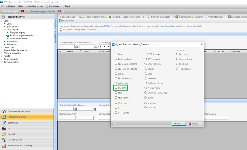Sort by the Dátum column header

click(70, 51)
